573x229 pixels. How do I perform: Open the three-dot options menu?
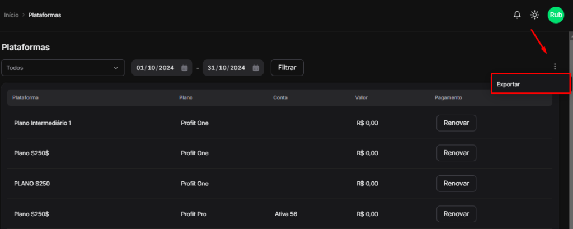coord(555,67)
